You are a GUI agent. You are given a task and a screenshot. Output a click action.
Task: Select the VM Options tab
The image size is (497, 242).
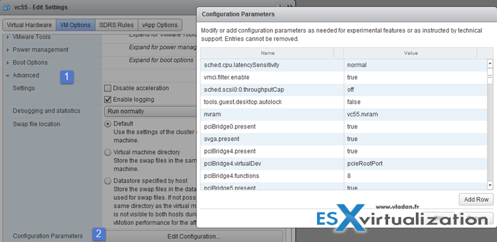click(75, 25)
